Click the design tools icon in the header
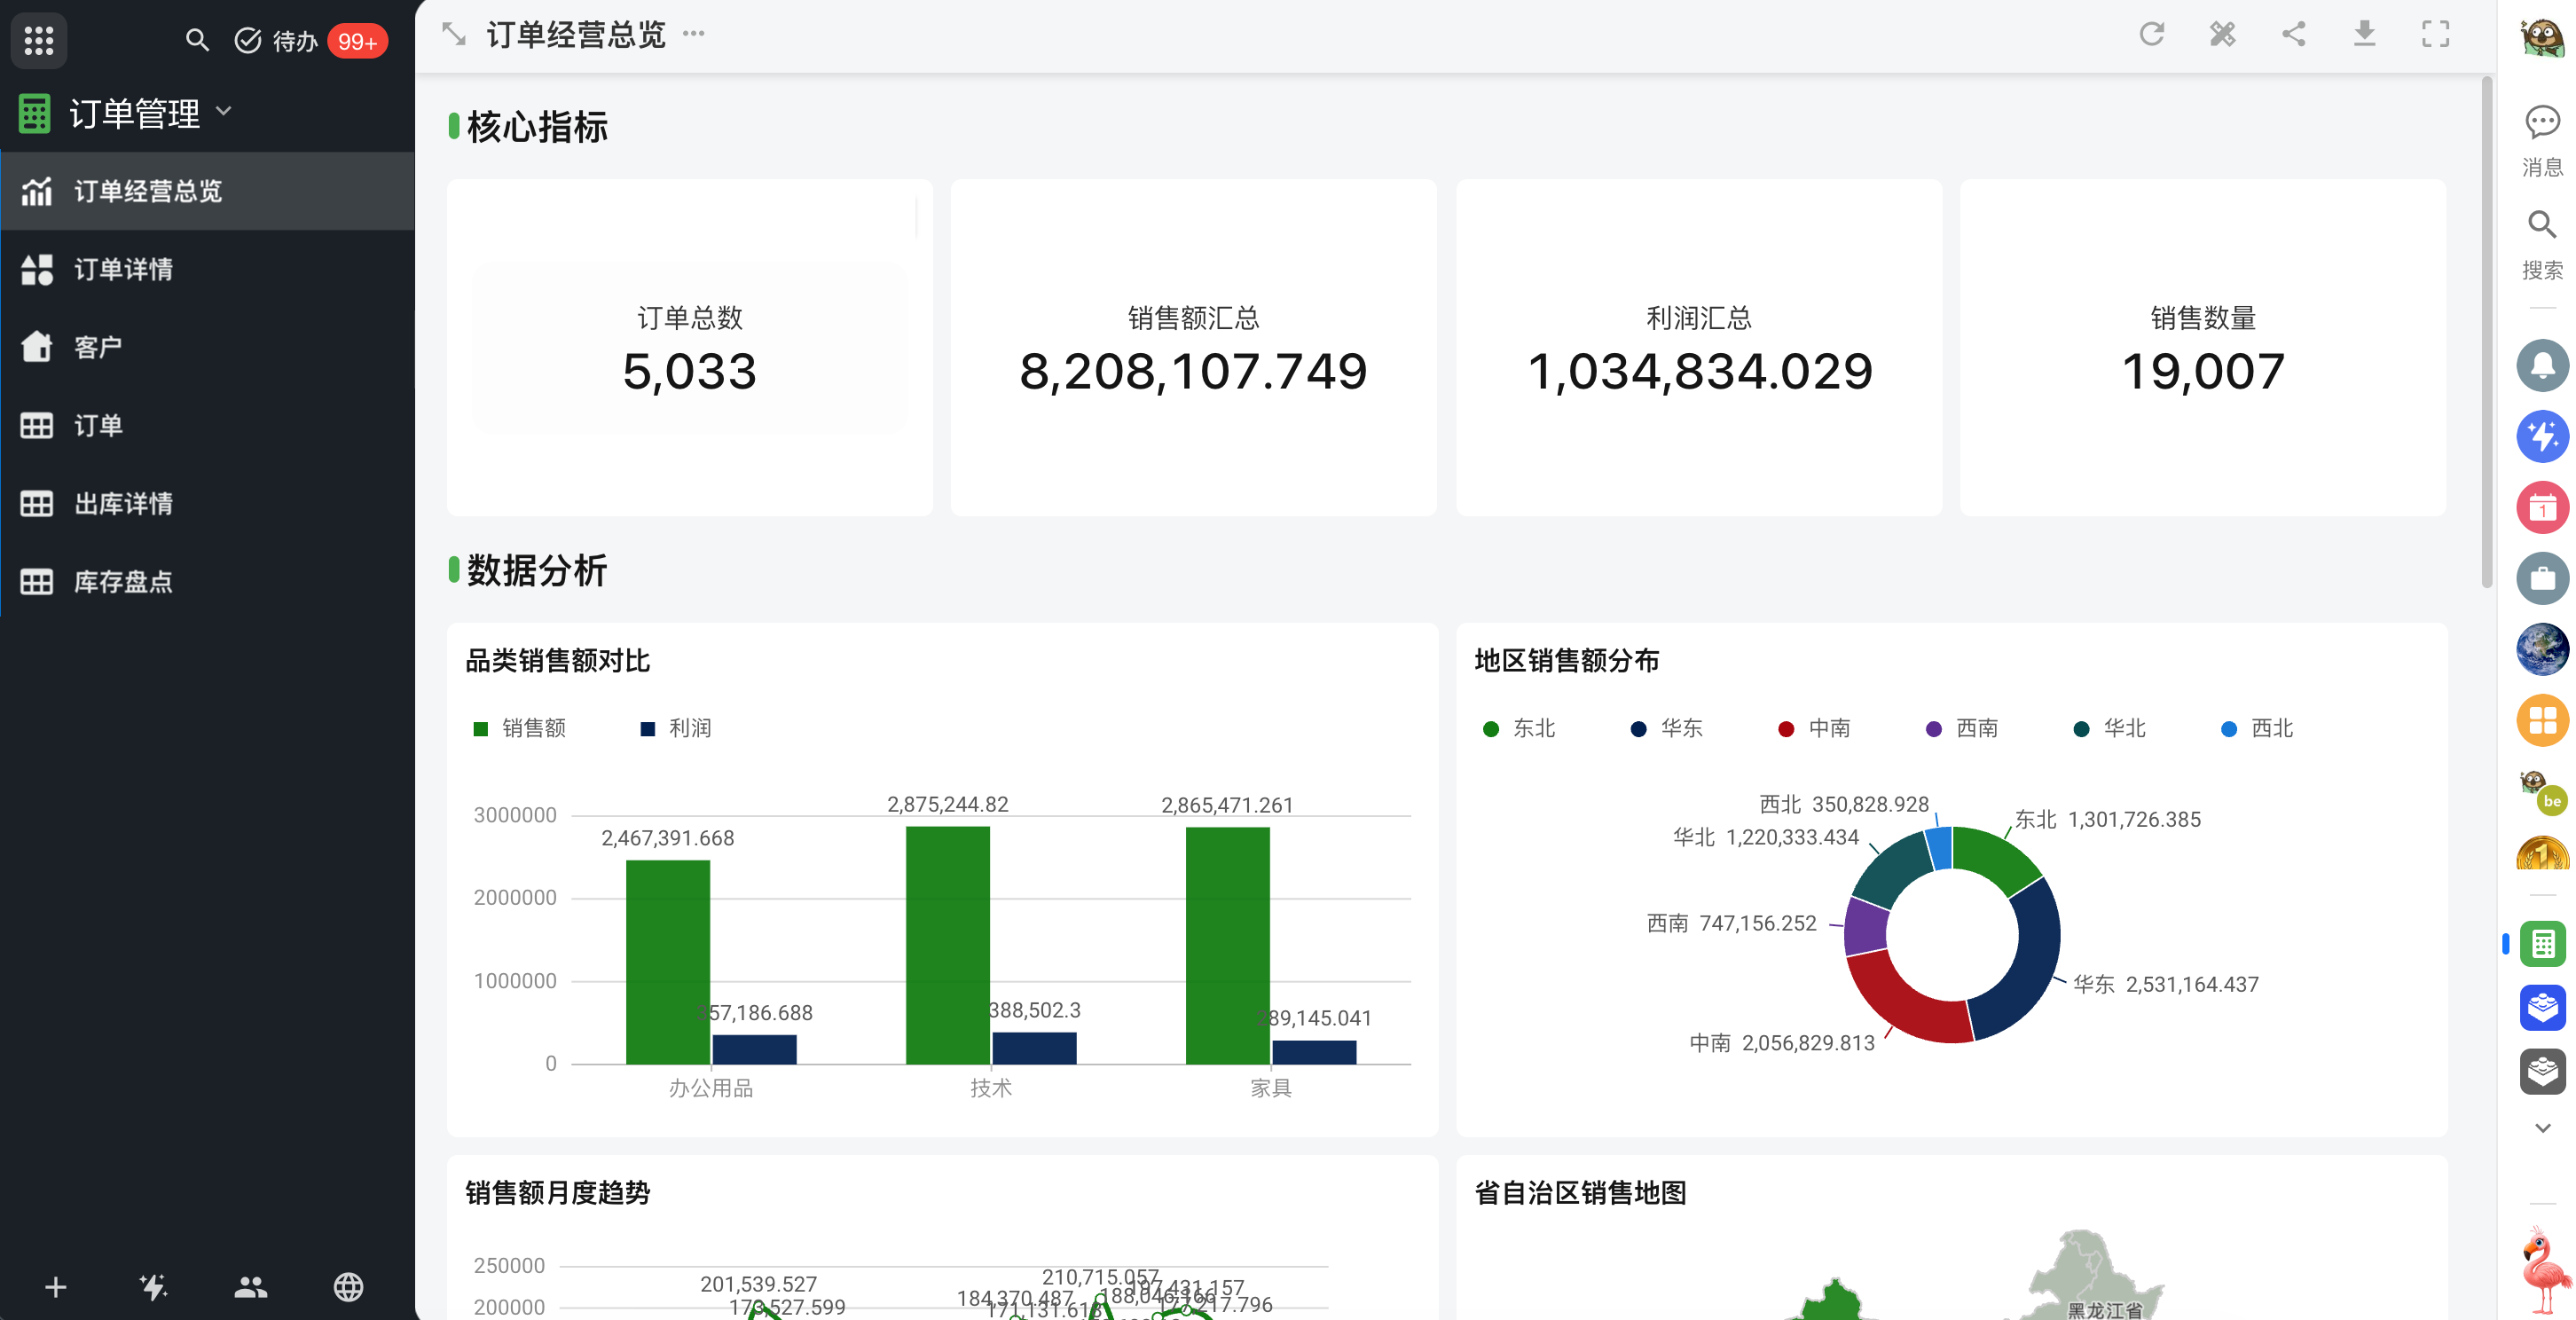Image resolution: width=2576 pixels, height=1320 pixels. click(2223, 34)
